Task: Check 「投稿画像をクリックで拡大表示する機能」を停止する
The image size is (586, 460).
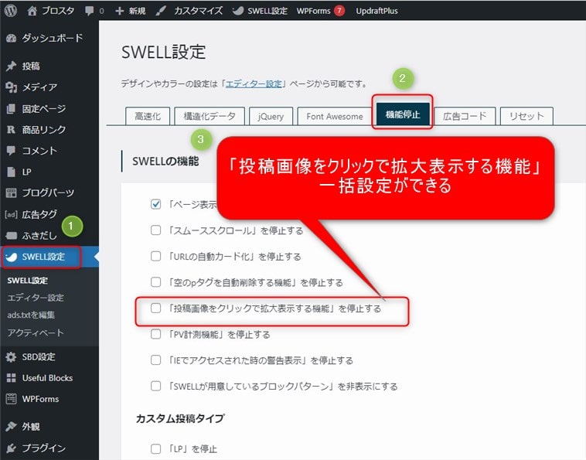Action: point(156,308)
